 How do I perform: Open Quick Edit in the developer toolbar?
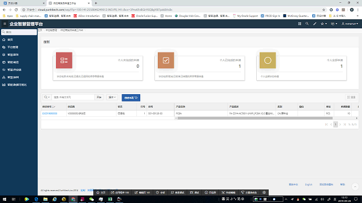(x=229, y=192)
